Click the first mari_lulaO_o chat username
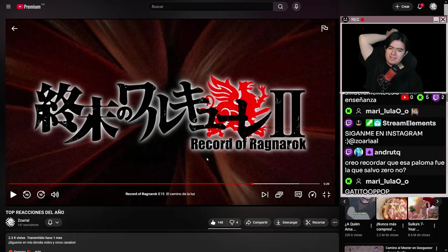 tap(387, 111)
